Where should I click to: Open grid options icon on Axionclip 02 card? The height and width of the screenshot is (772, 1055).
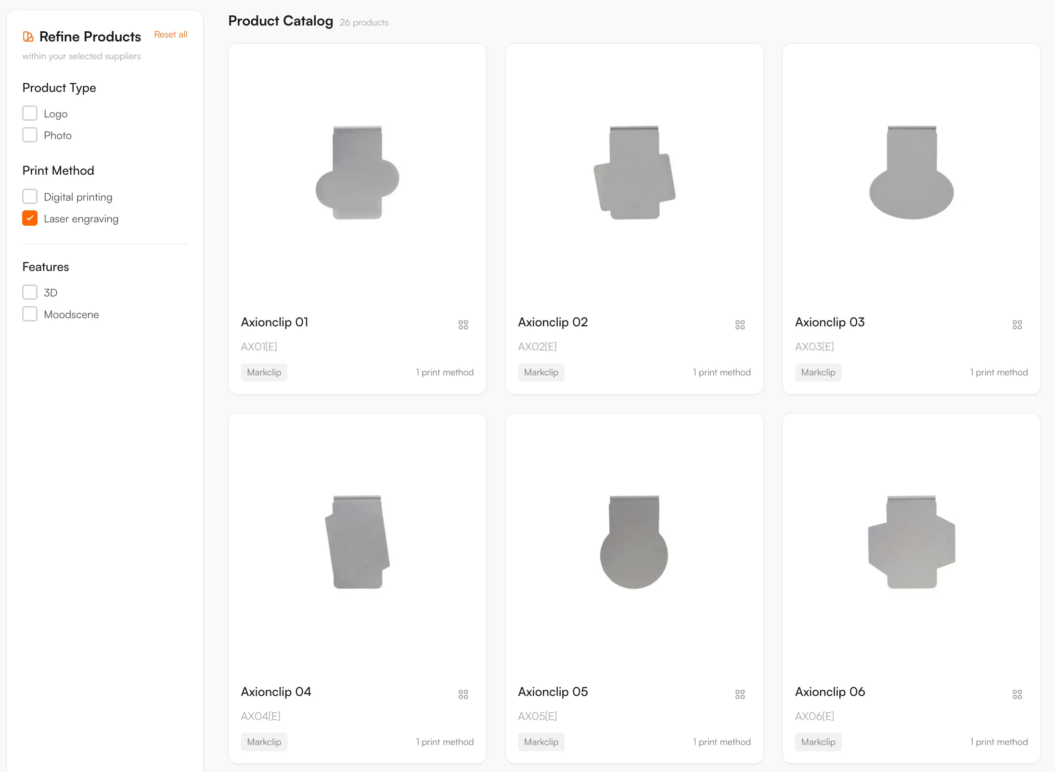coord(740,325)
